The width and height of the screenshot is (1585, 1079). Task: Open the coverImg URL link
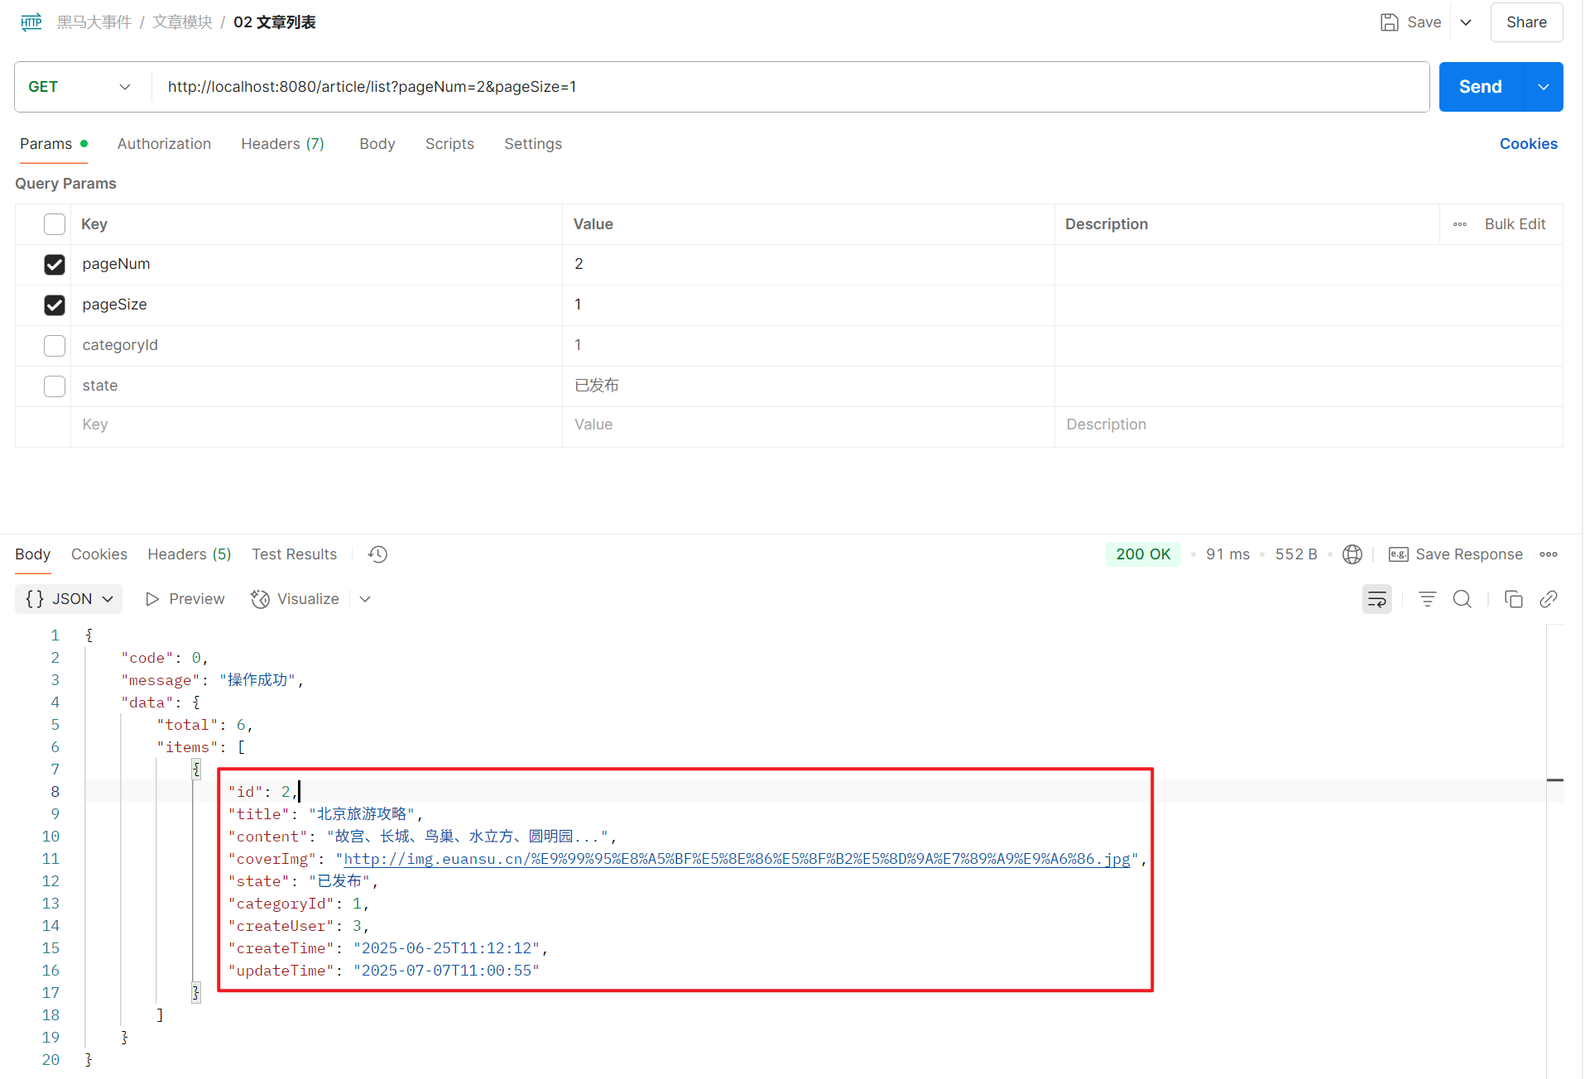pyautogui.click(x=736, y=859)
